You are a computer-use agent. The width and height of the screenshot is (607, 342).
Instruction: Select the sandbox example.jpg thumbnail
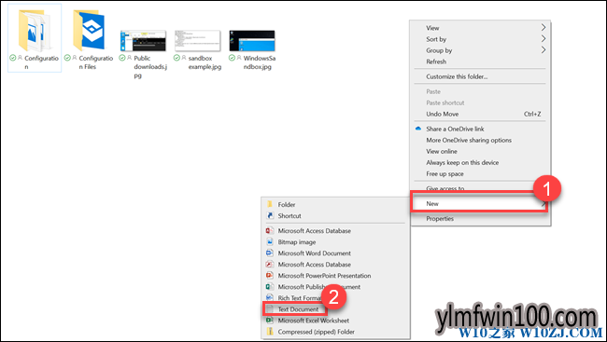[x=197, y=41]
